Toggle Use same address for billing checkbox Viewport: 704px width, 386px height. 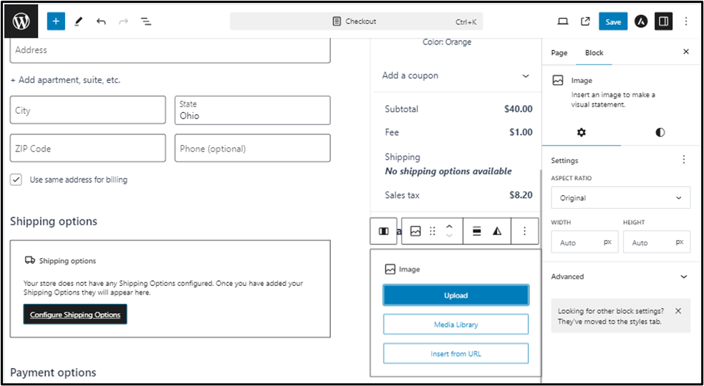pos(16,180)
